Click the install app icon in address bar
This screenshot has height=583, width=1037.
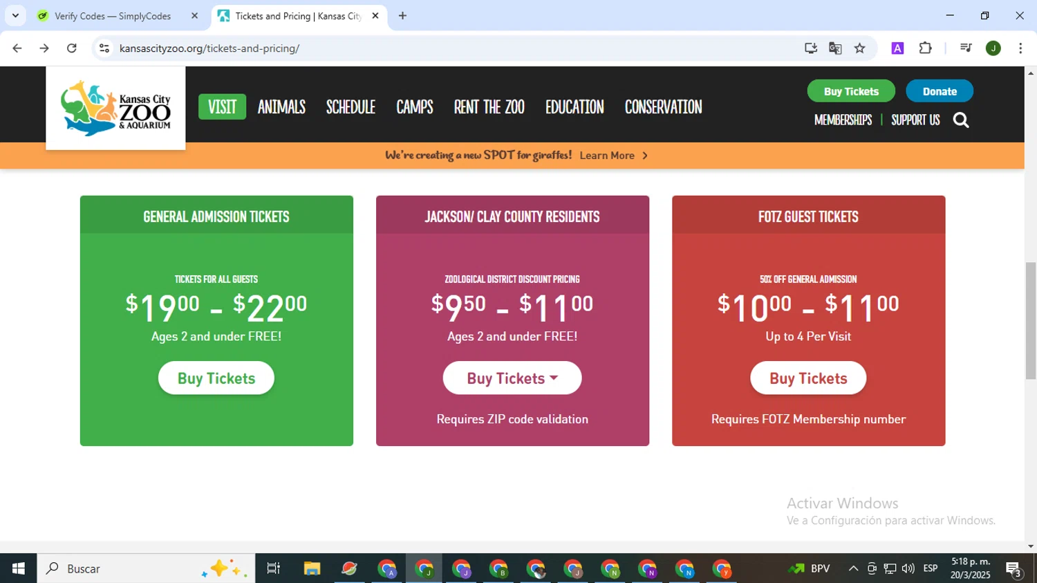[811, 48]
